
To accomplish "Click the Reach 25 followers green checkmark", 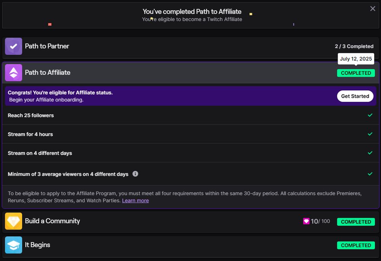I will click(370, 115).
